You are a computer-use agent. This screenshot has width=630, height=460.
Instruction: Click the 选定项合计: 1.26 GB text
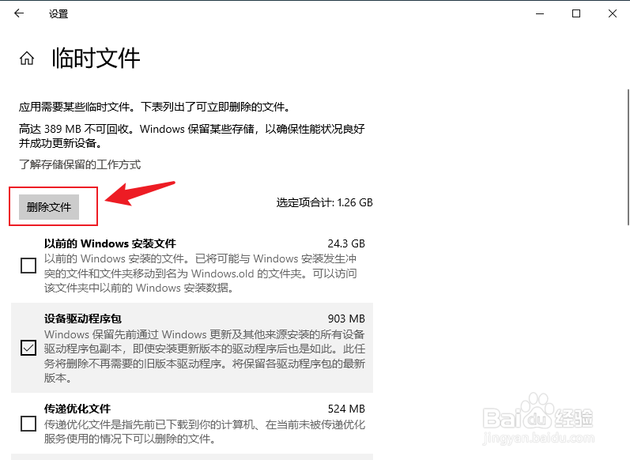coord(325,202)
